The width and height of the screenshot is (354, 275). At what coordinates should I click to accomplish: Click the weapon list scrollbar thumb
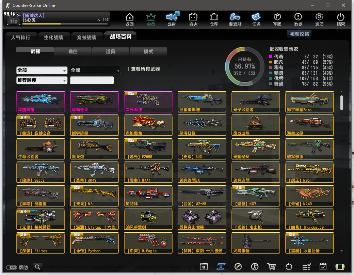point(342,103)
